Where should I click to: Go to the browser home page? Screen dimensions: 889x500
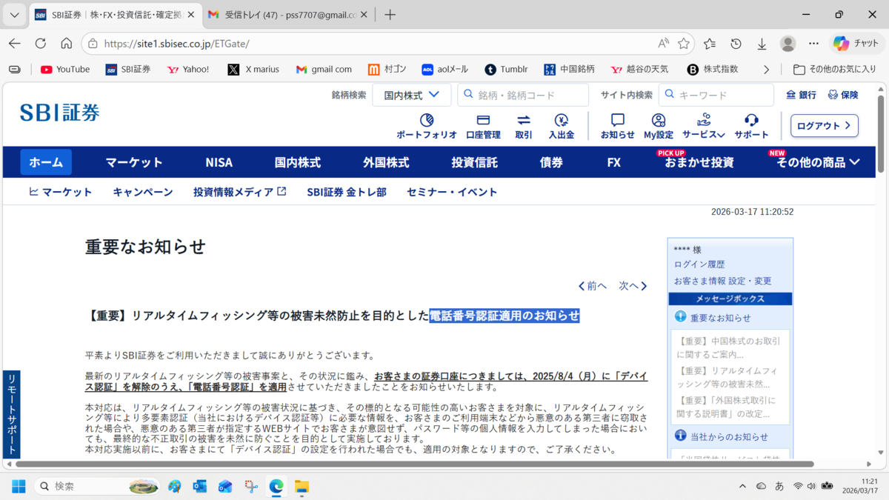point(67,44)
